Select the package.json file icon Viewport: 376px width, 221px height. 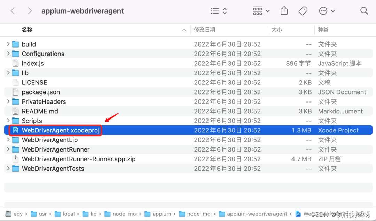pyautogui.click(x=16, y=92)
